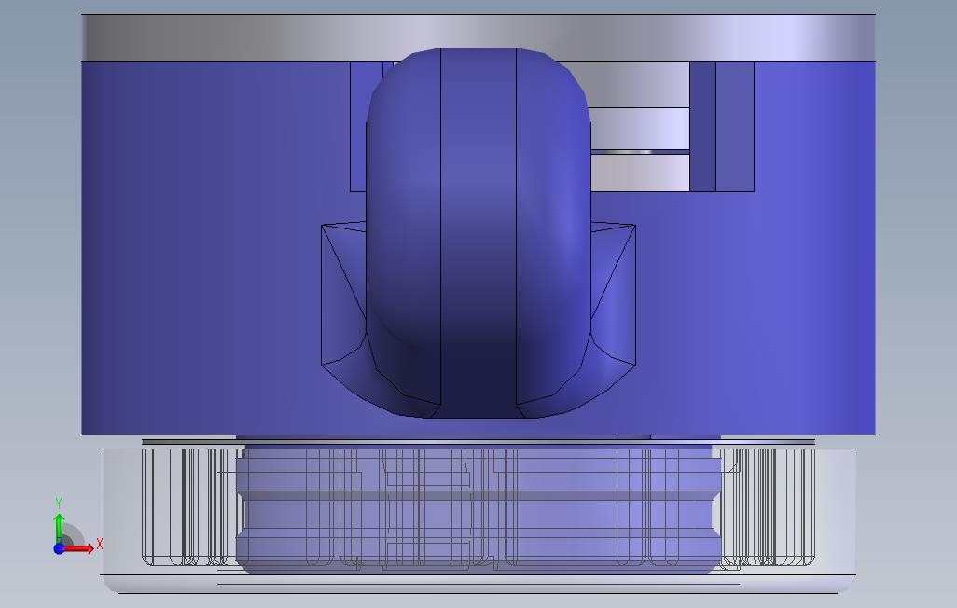Click the red X axis arrow of the triad
The height and width of the screenshot is (608, 957).
point(79,548)
